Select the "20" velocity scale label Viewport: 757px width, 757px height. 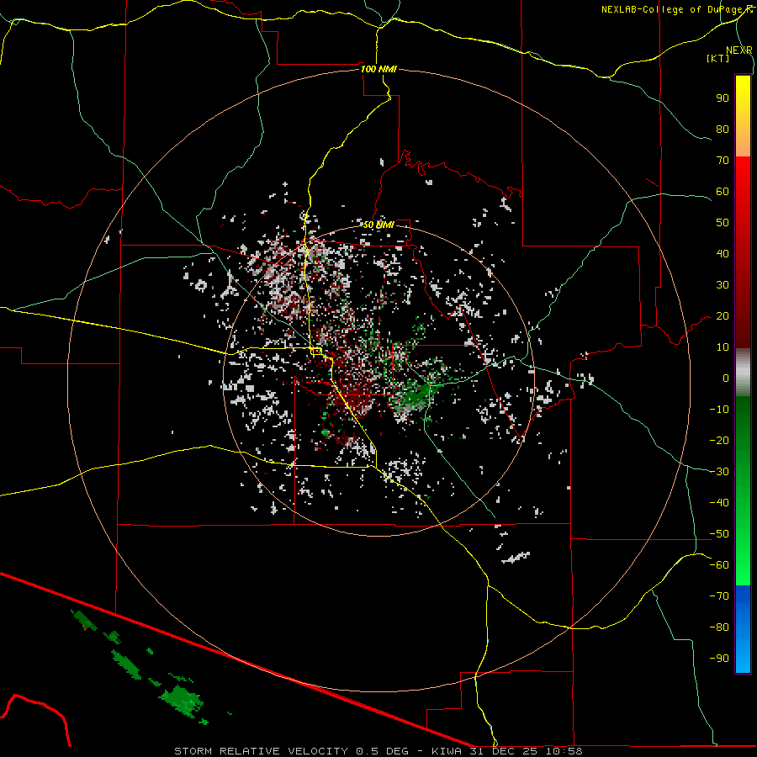tap(723, 316)
